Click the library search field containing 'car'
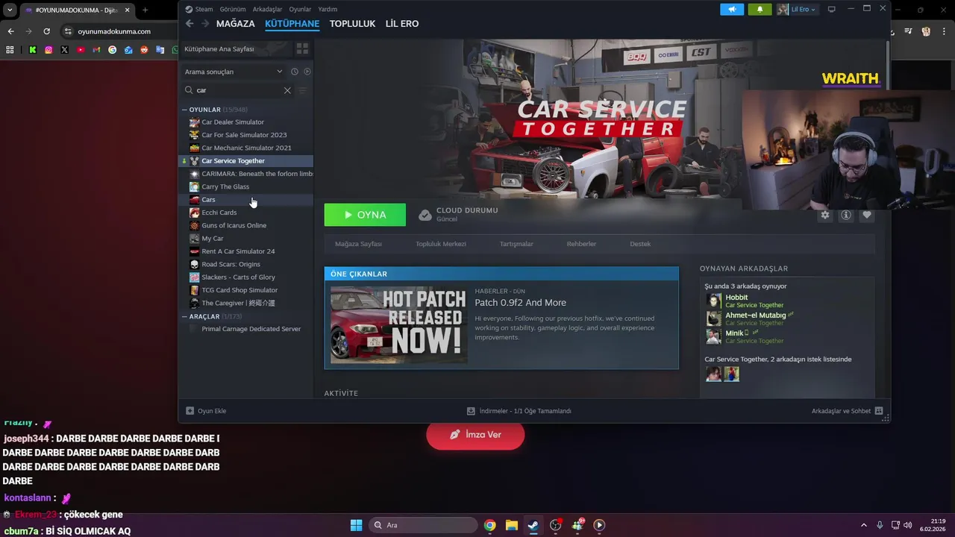 (x=239, y=90)
